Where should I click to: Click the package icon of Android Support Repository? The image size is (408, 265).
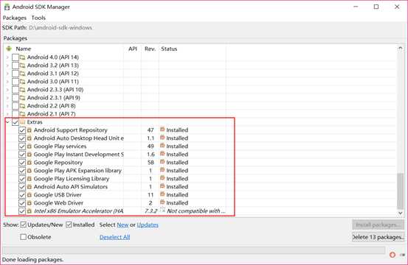30,130
